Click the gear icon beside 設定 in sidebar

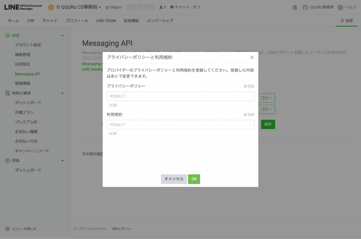pyautogui.click(x=7, y=35)
